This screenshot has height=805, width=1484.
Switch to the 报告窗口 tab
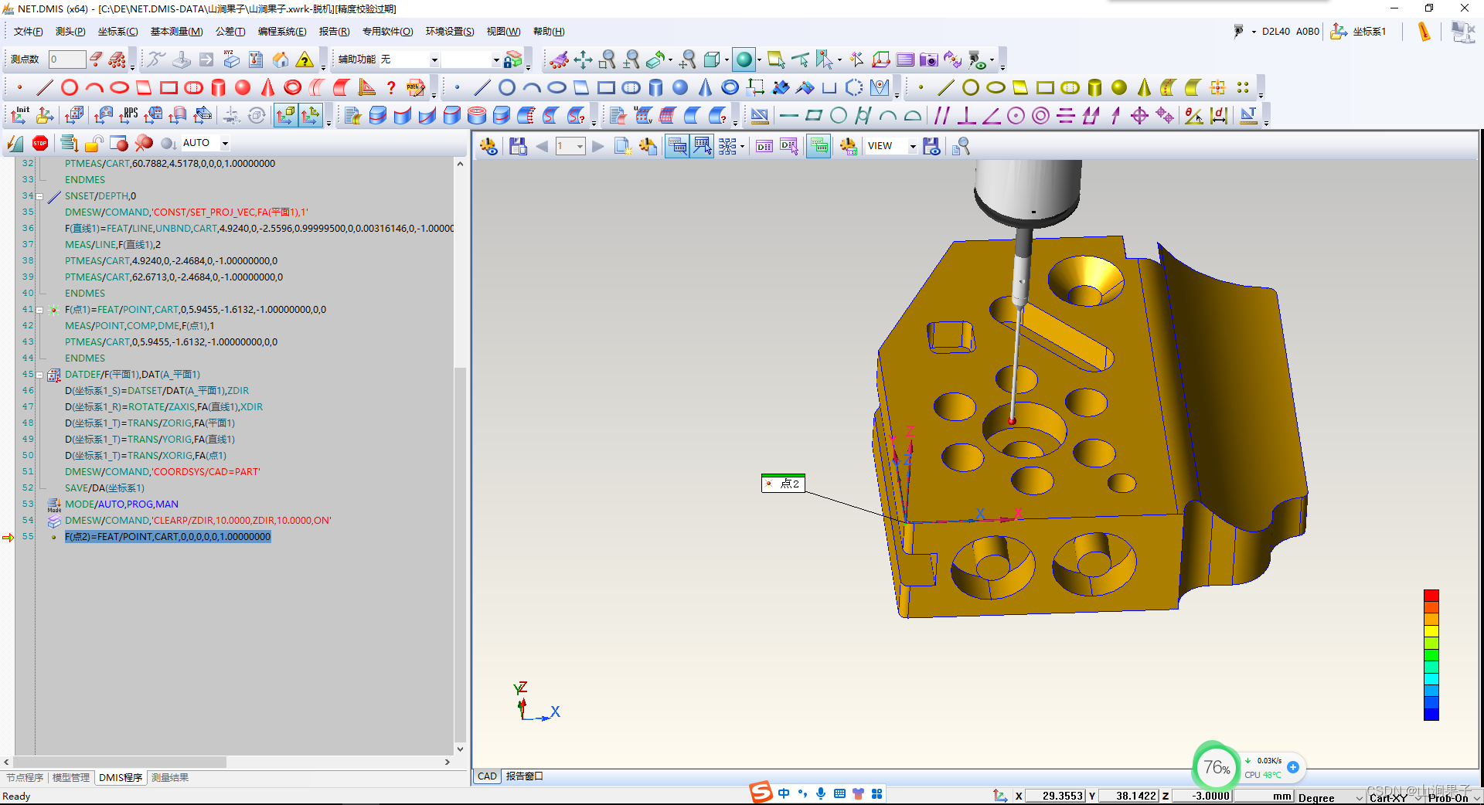(524, 776)
